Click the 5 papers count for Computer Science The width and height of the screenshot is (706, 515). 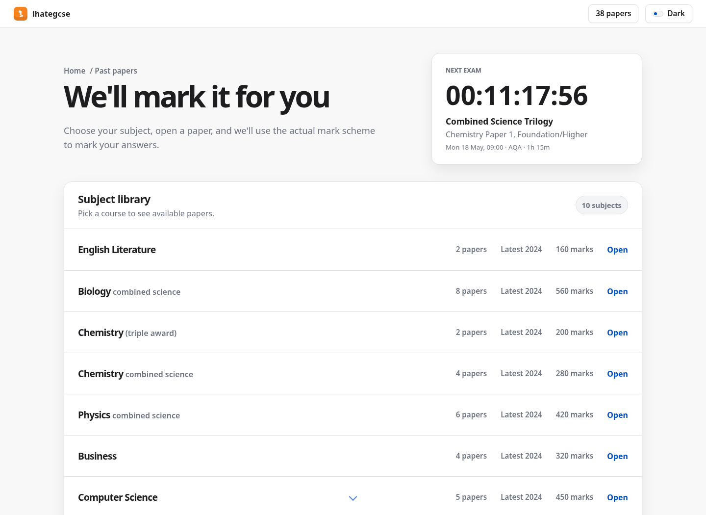471,497
